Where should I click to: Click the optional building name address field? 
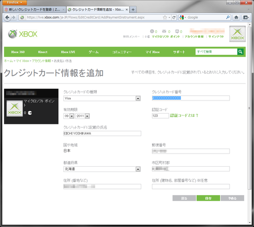coord(190,186)
